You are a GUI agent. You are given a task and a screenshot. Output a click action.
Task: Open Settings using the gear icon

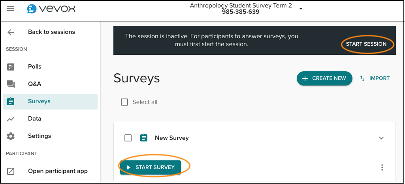pyautogui.click(x=11, y=136)
